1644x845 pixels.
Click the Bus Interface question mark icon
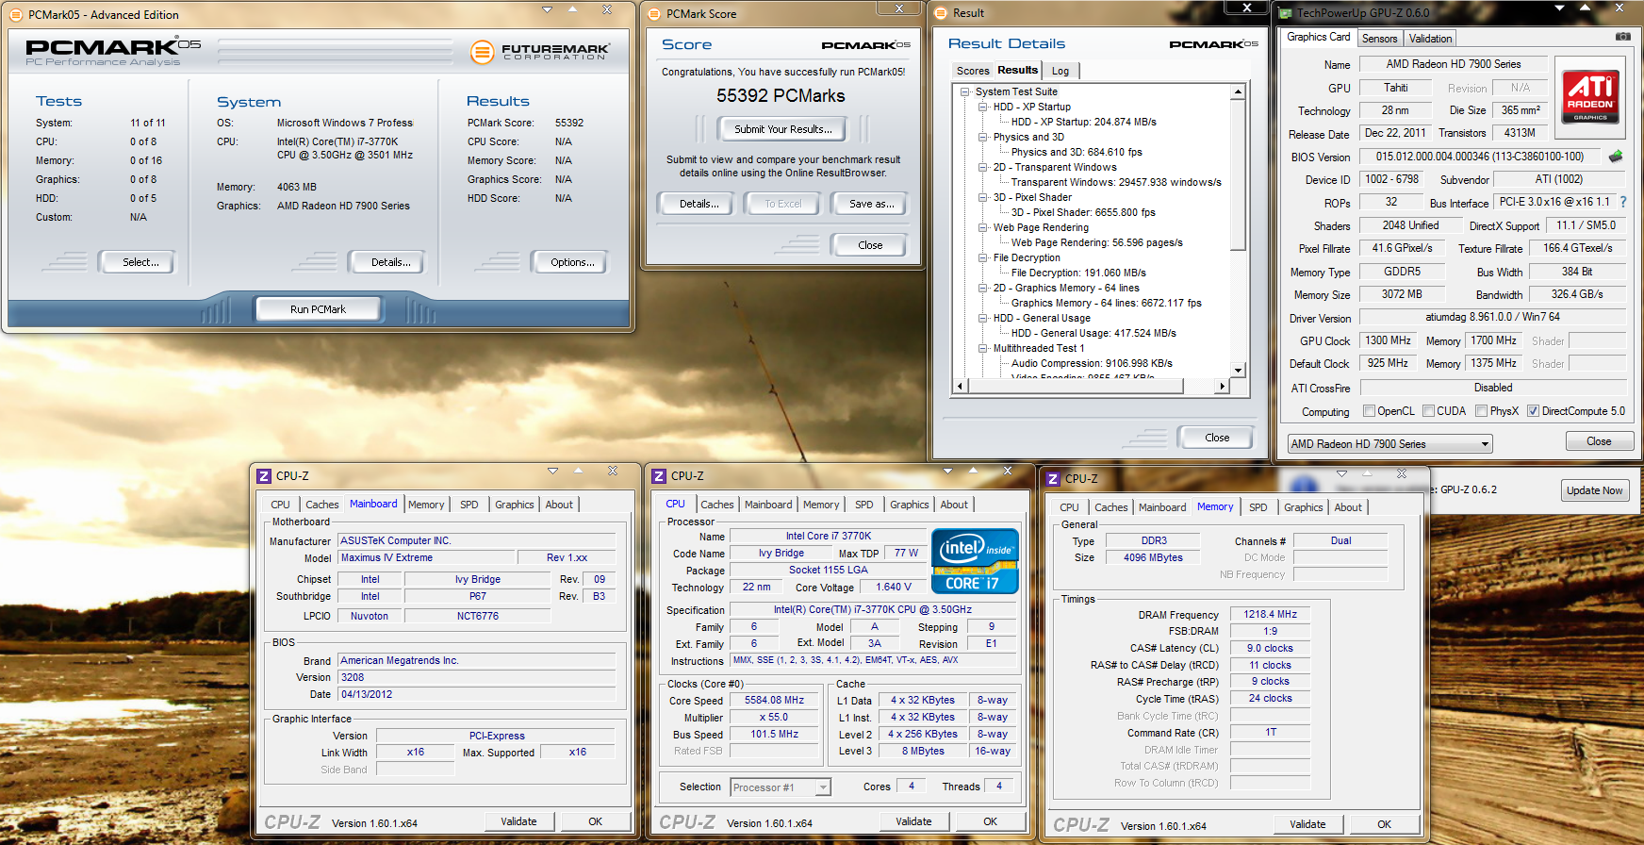coord(1623,202)
